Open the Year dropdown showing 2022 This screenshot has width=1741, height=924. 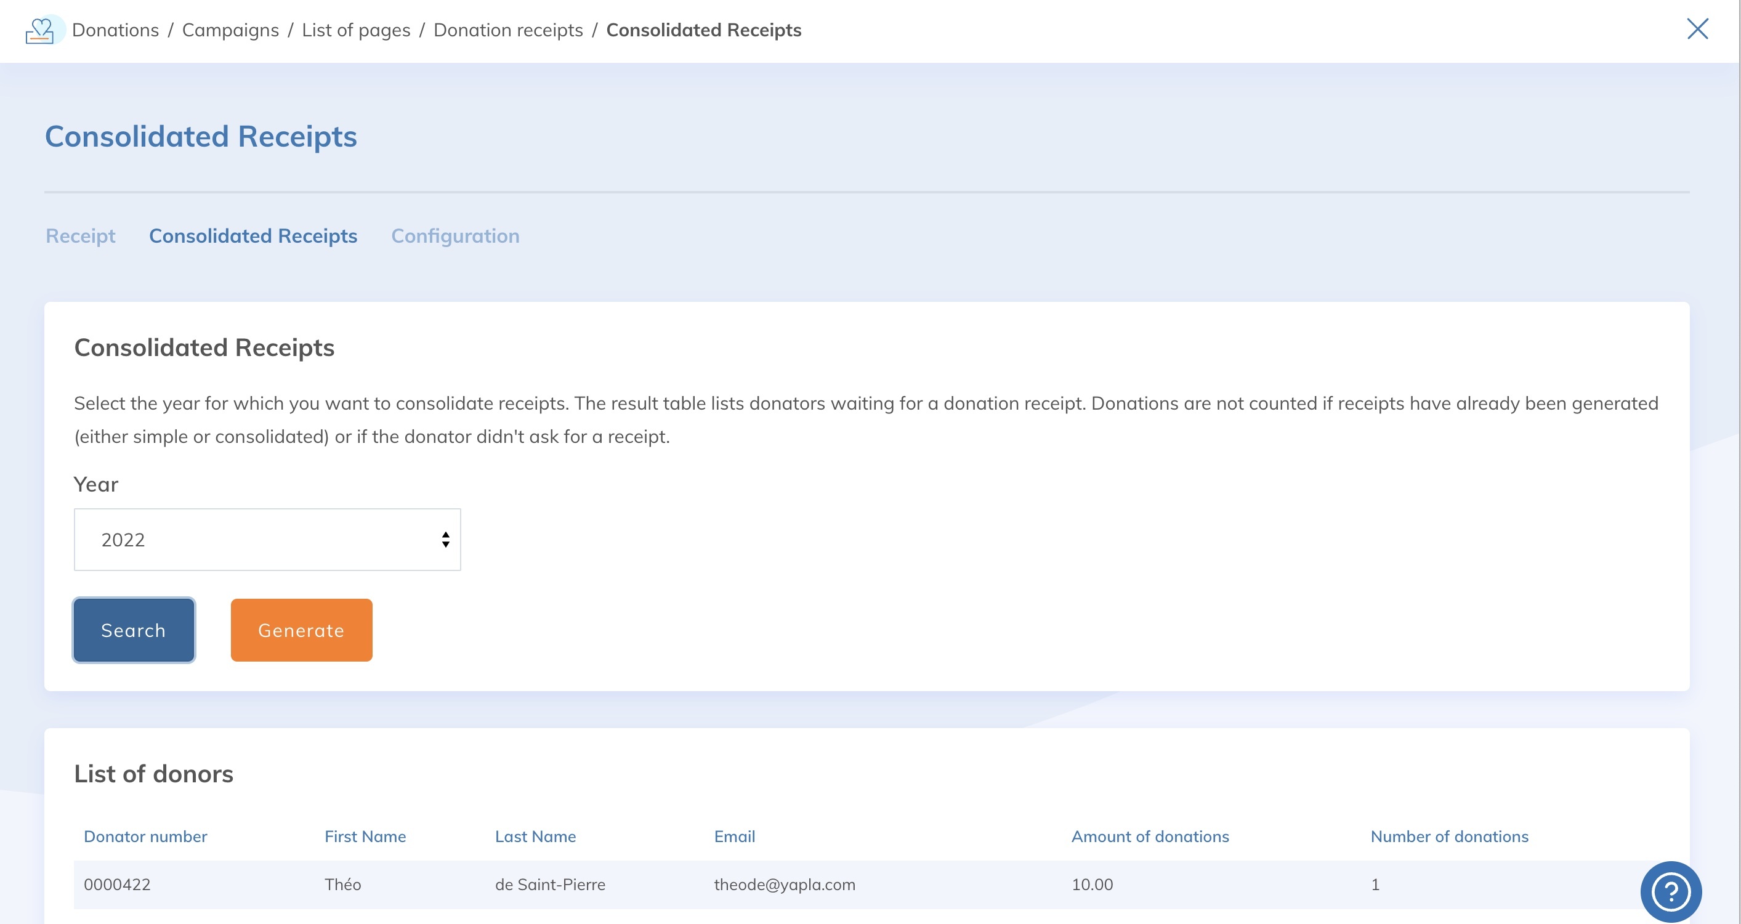coord(267,540)
